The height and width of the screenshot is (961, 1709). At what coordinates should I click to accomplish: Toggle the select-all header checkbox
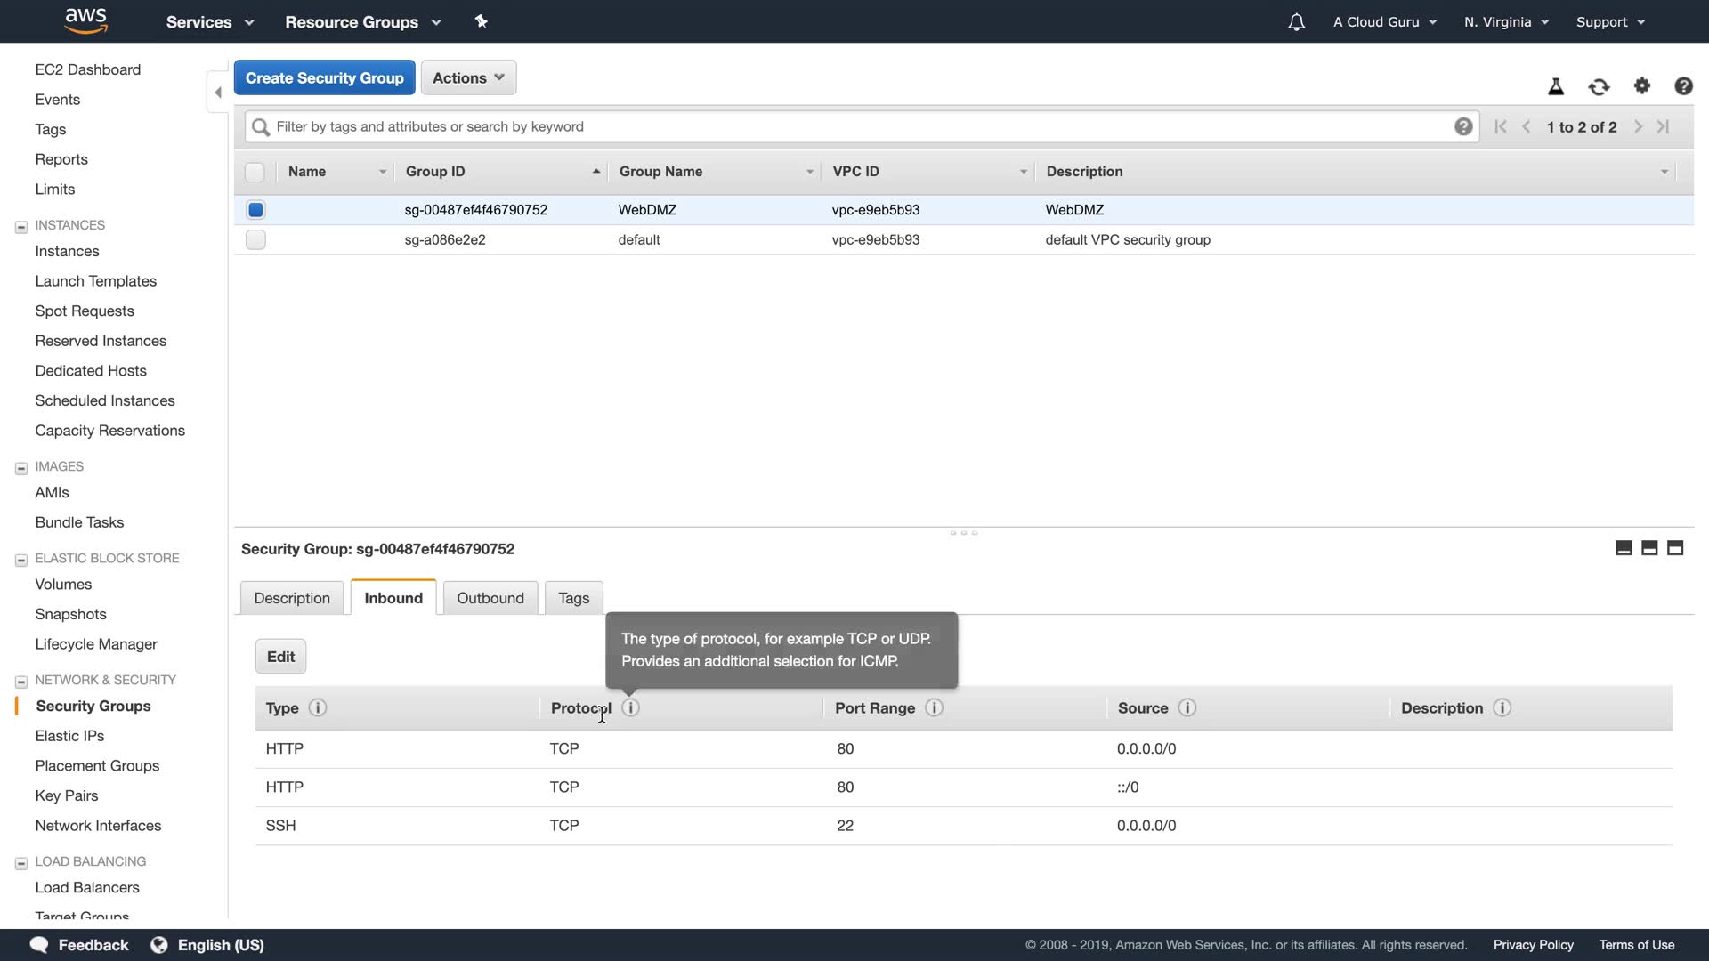point(255,172)
